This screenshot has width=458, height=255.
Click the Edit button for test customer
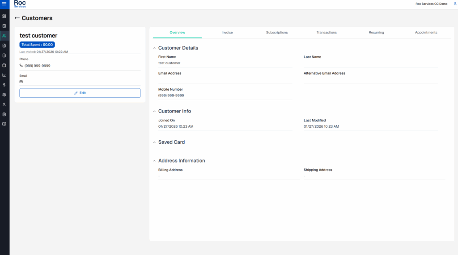(80, 93)
